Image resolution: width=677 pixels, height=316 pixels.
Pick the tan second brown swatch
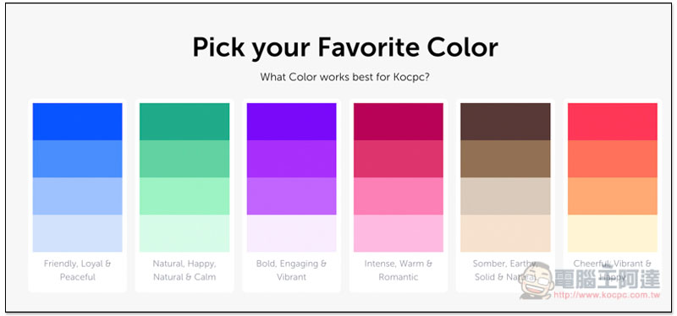505,159
